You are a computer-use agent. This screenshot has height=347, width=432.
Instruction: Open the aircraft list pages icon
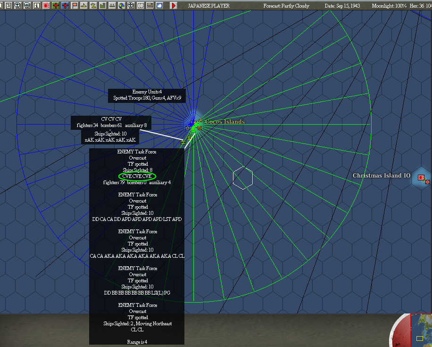(18, 5)
